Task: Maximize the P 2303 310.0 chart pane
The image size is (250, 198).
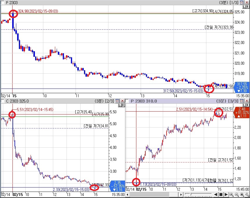Action: pyautogui.click(x=242, y=101)
